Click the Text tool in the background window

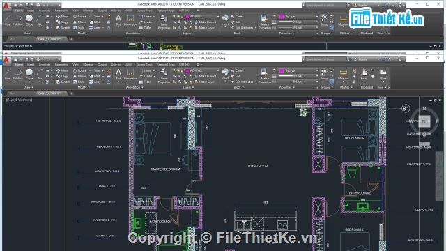coord(118,20)
